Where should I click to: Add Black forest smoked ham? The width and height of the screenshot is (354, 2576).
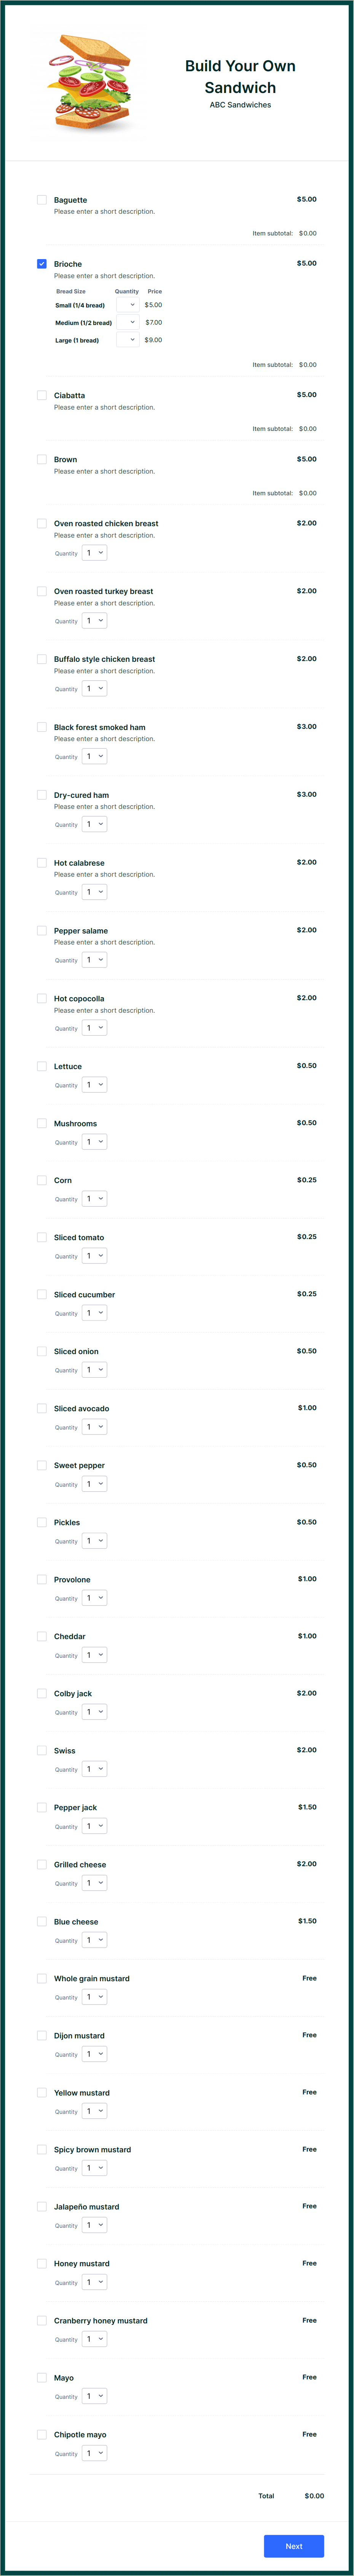pos(41,727)
